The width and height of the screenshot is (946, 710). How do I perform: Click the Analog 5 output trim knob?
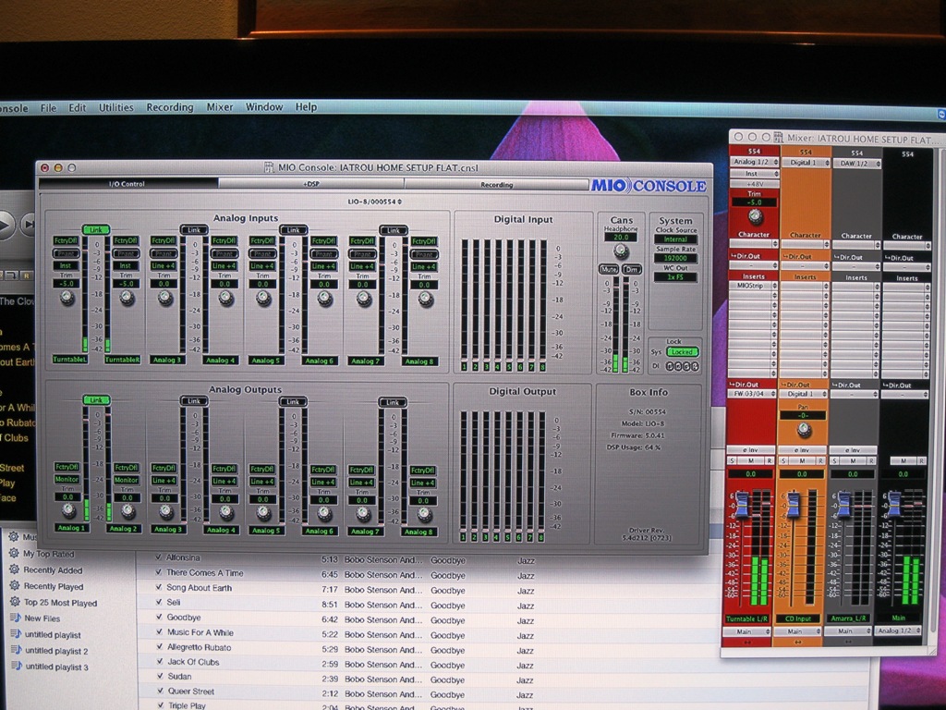pyautogui.click(x=263, y=513)
